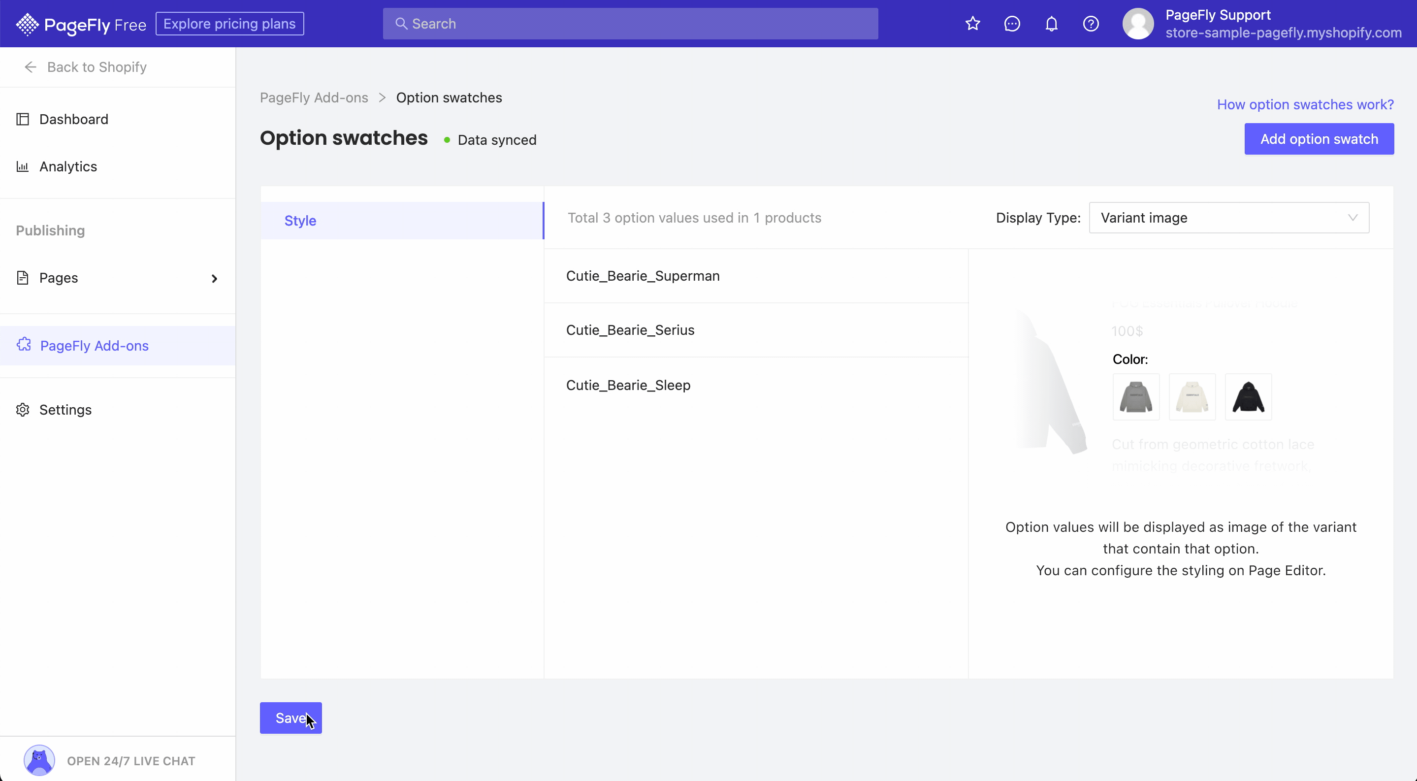Click Option swatches breadcrumb text
The height and width of the screenshot is (781, 1417).
coord(449,98)
